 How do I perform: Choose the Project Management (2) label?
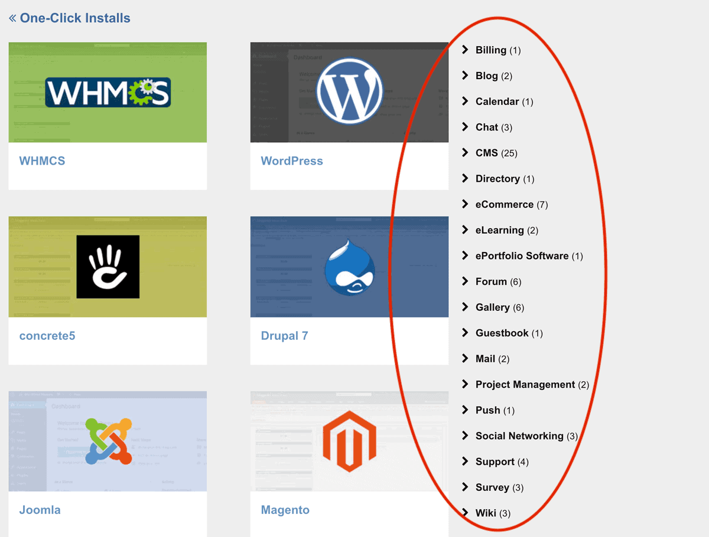532,385
